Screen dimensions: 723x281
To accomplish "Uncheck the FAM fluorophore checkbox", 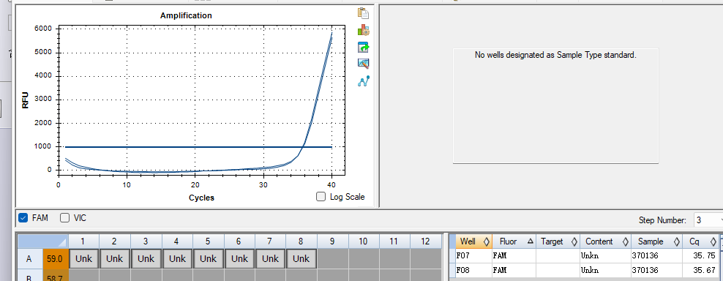I will click(23, 218).
